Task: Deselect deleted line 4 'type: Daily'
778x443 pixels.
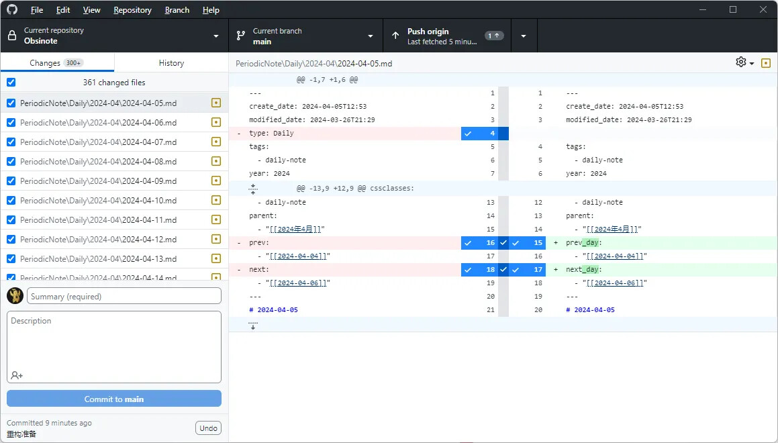Action: pyautogui.click(x=484, y=134)
